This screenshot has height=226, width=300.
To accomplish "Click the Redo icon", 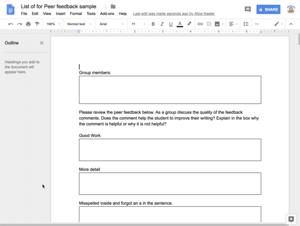I will tap(20, 24).
